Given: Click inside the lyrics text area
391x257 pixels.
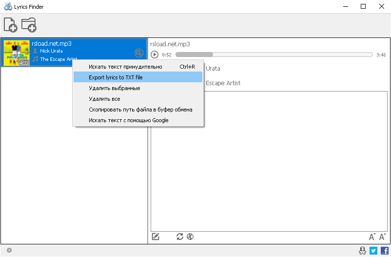Looking at the screenshot, I should [269, 162].
